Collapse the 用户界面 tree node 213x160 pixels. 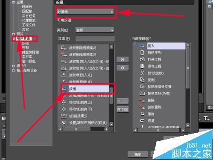tap(14, 38)
